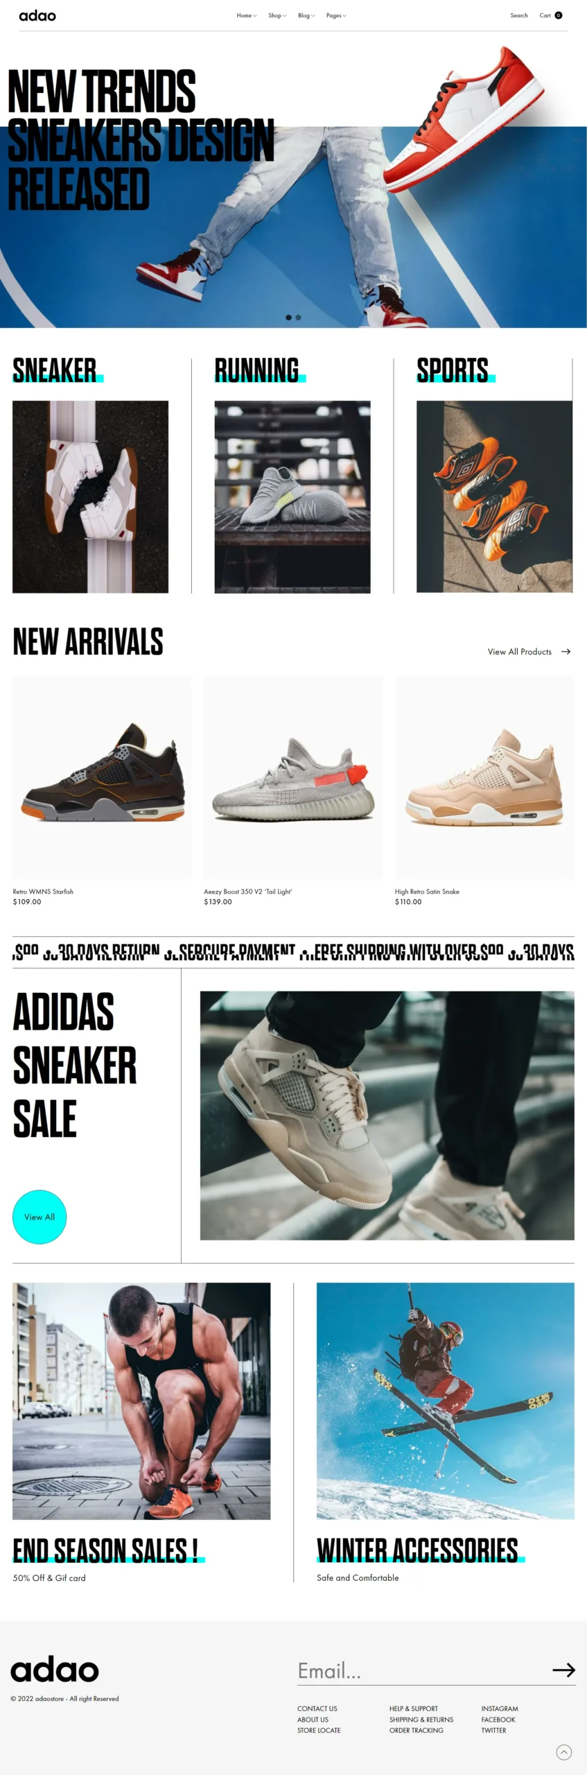Viewport: 587px width, 1775px height.
Task: Open Search in the header
Action: click(x=519, y=15)
